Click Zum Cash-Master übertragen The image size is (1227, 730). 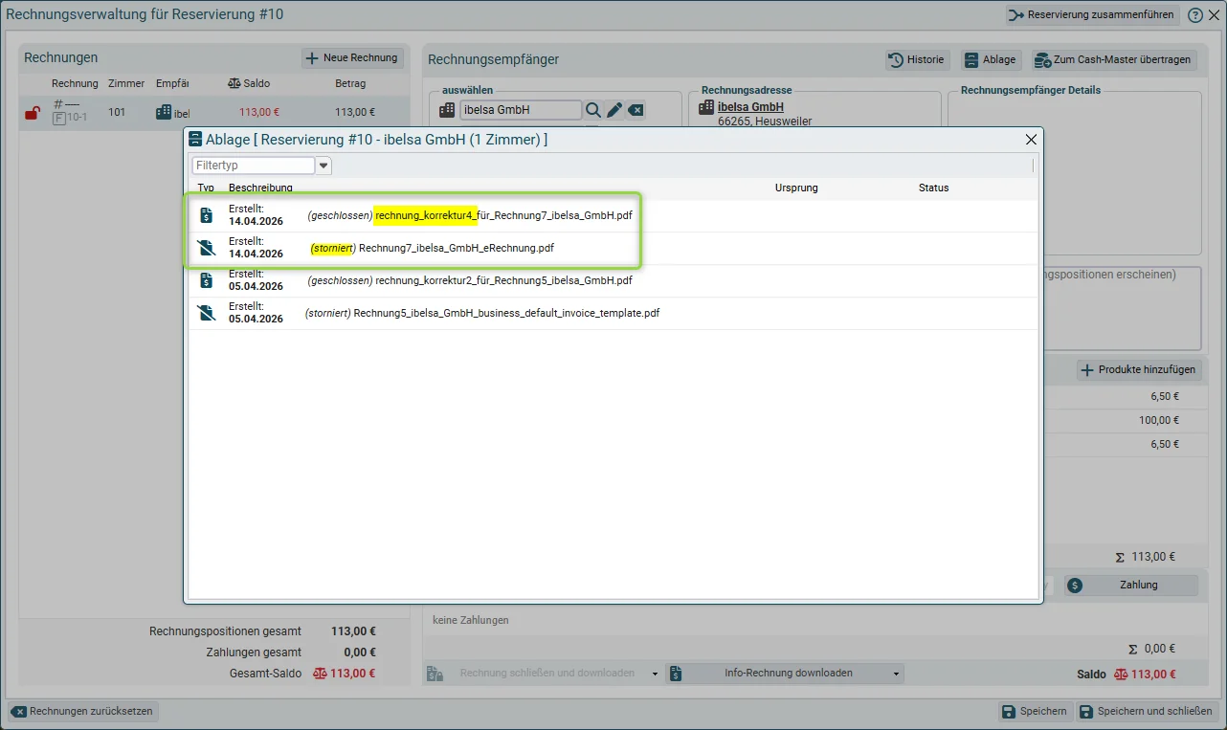pyautogui.click(x=1113, y=59)
